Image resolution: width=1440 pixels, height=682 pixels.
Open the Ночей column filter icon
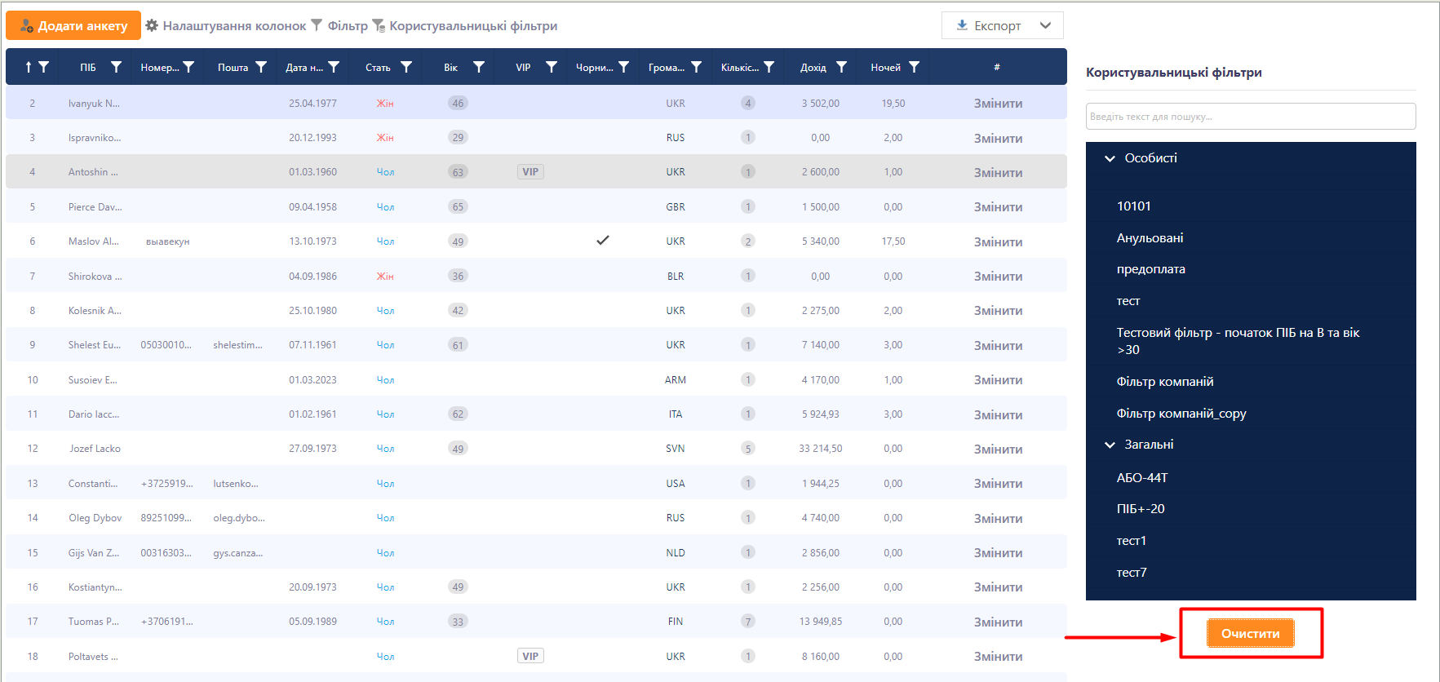[x=914, y=67]
